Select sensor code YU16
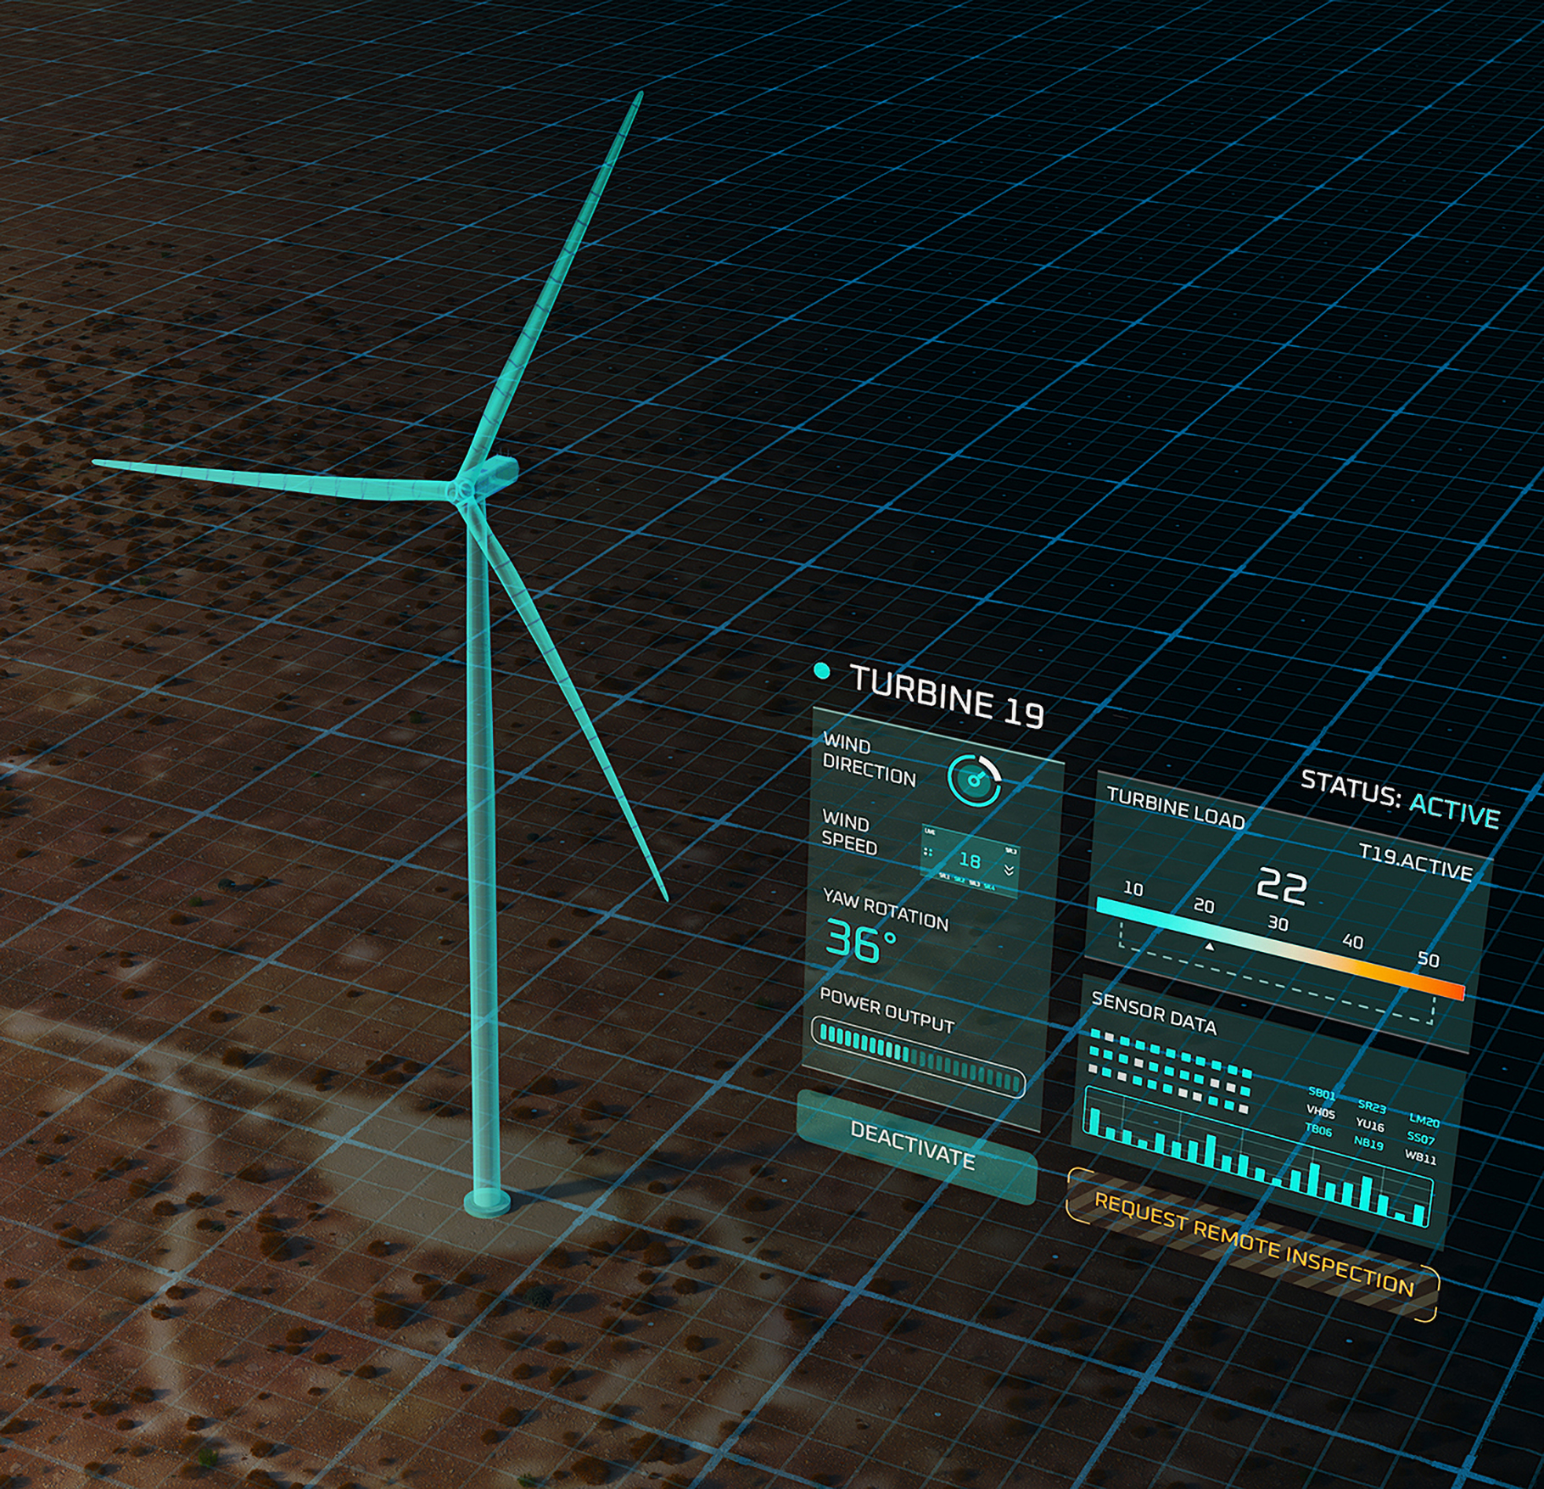Image resolution: width=1544 pixels, height=1489 pixels. (x=1370, y=1126)
